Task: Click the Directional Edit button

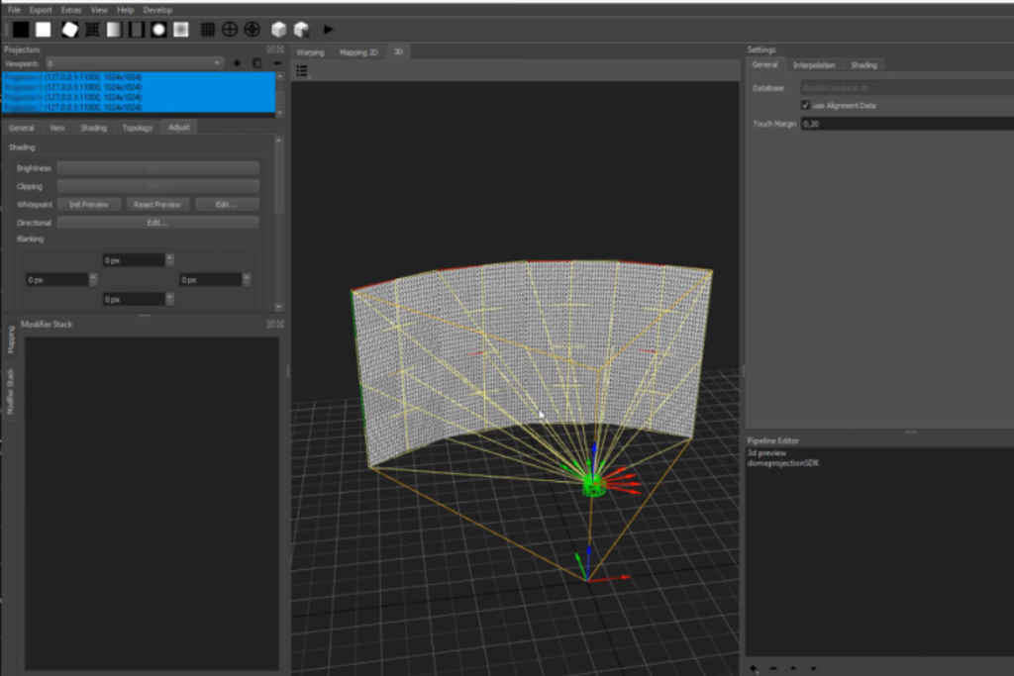Action: tap(157, 223)
